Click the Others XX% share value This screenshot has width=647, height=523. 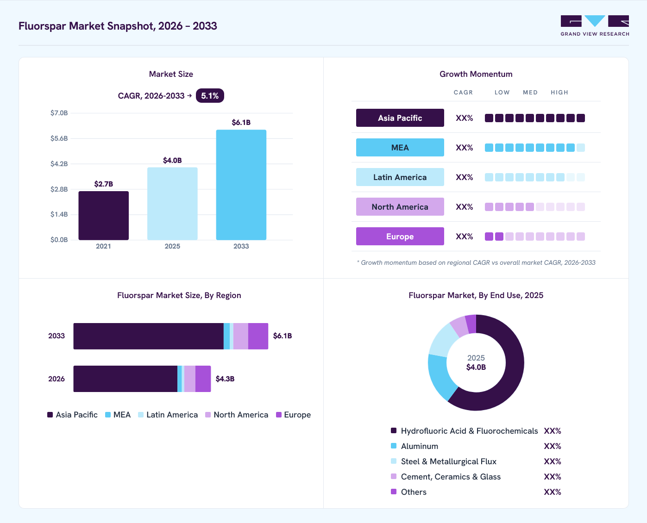[x=553, y=492]
